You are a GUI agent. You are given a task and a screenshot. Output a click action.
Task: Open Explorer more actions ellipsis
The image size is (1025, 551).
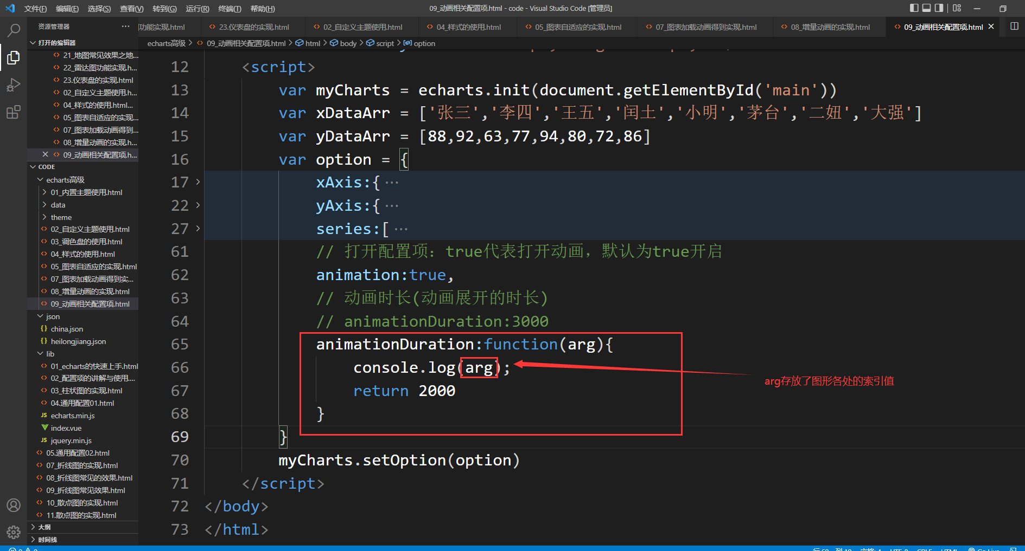click(x=126, y=26)
